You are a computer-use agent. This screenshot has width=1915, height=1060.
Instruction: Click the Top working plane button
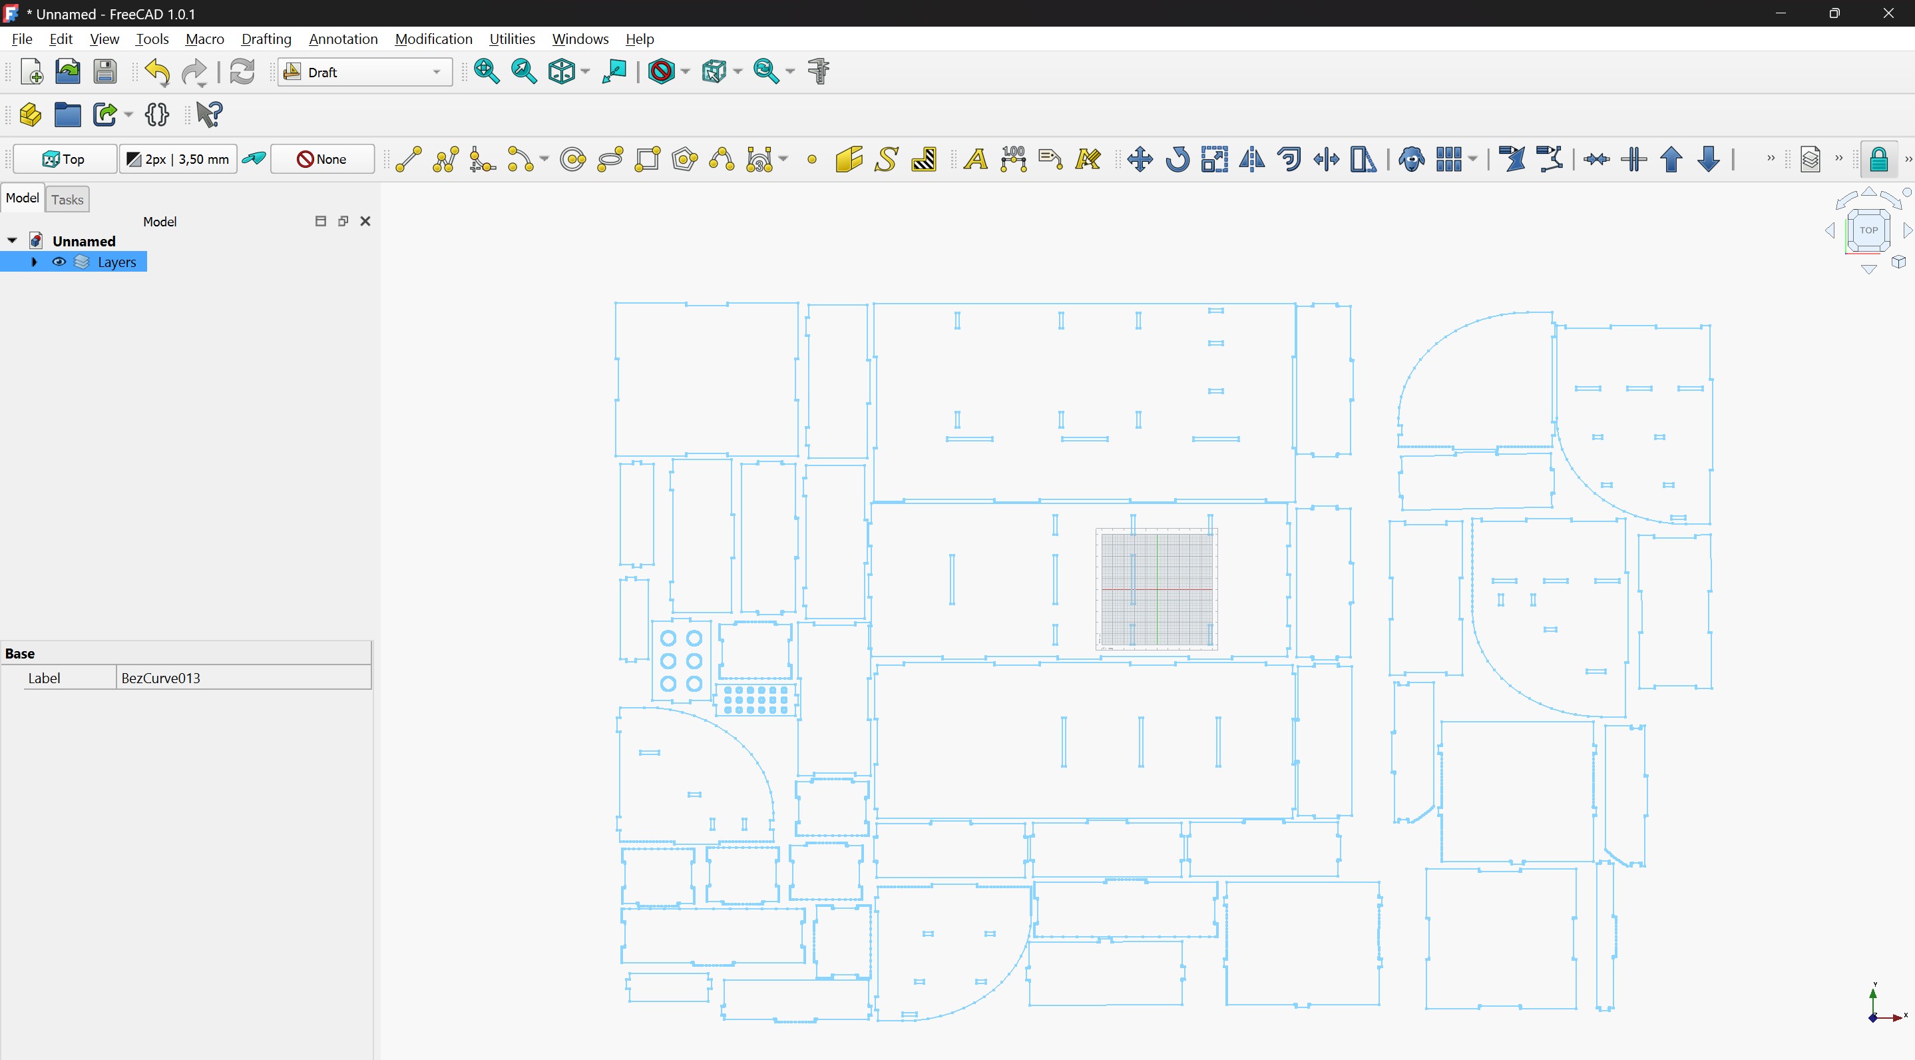coord(65,159)
